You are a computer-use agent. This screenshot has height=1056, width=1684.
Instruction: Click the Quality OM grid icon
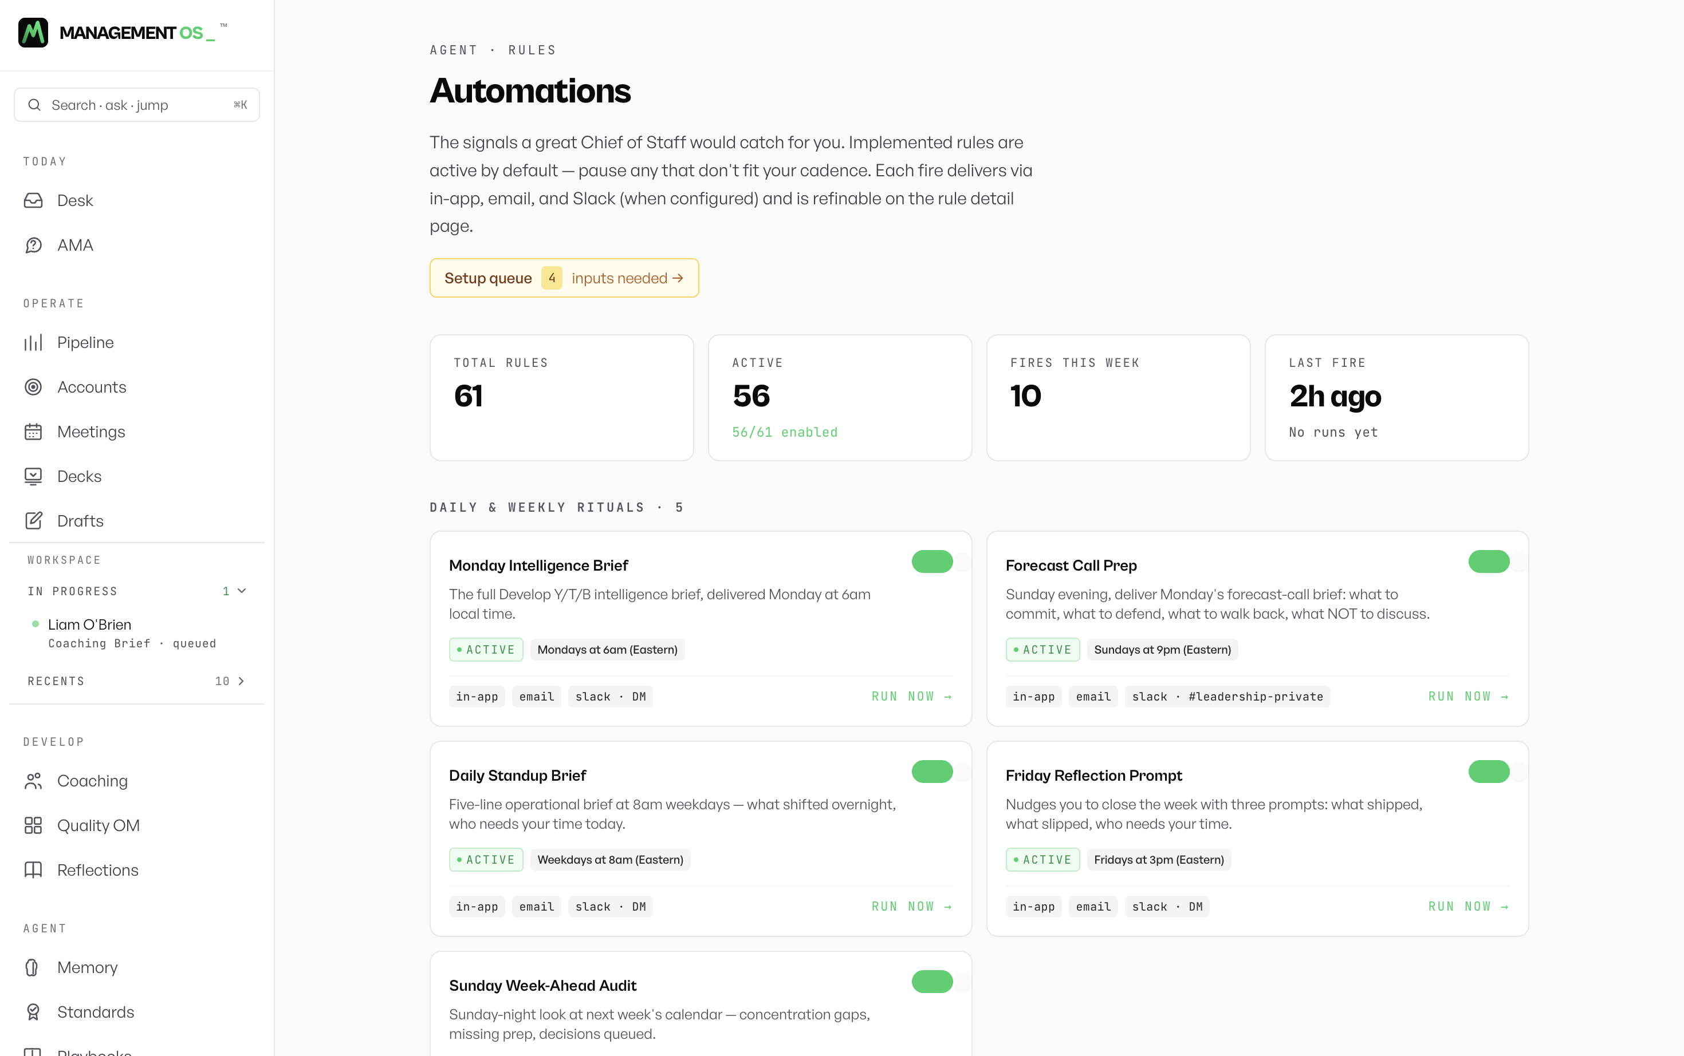point(33,825)
